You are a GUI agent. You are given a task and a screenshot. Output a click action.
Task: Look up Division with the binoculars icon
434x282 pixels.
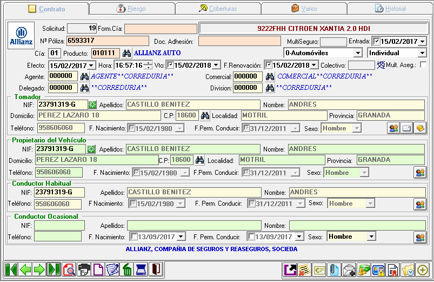270,88
